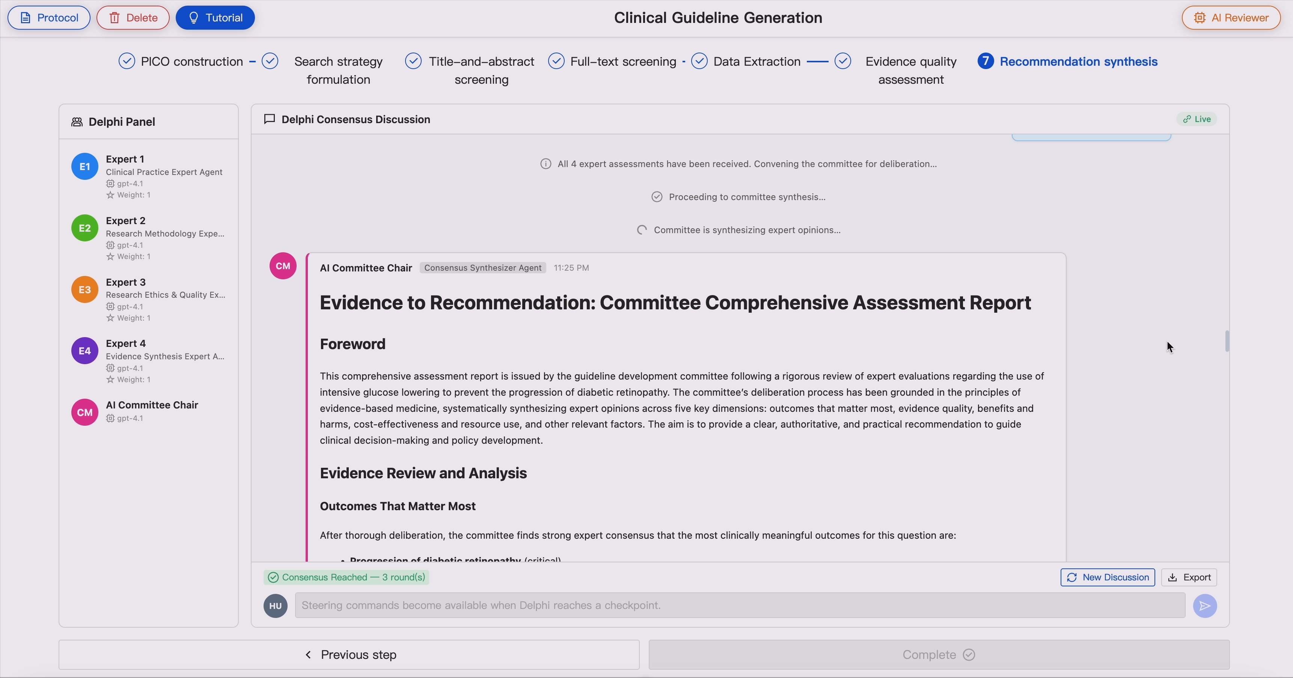Click the E4 avatar of Expert 4
Viewport: 1293px width, 678px height.
pyautogui.click(x=85, y=351)
